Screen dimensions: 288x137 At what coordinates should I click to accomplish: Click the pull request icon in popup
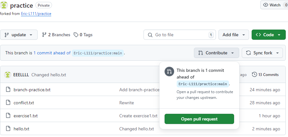(x=169, y=72)
